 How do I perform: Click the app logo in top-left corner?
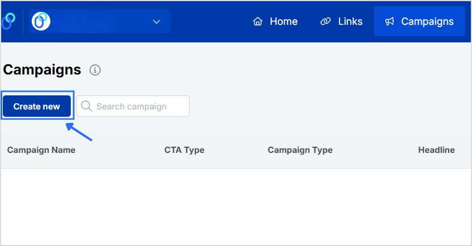(8, 21)
